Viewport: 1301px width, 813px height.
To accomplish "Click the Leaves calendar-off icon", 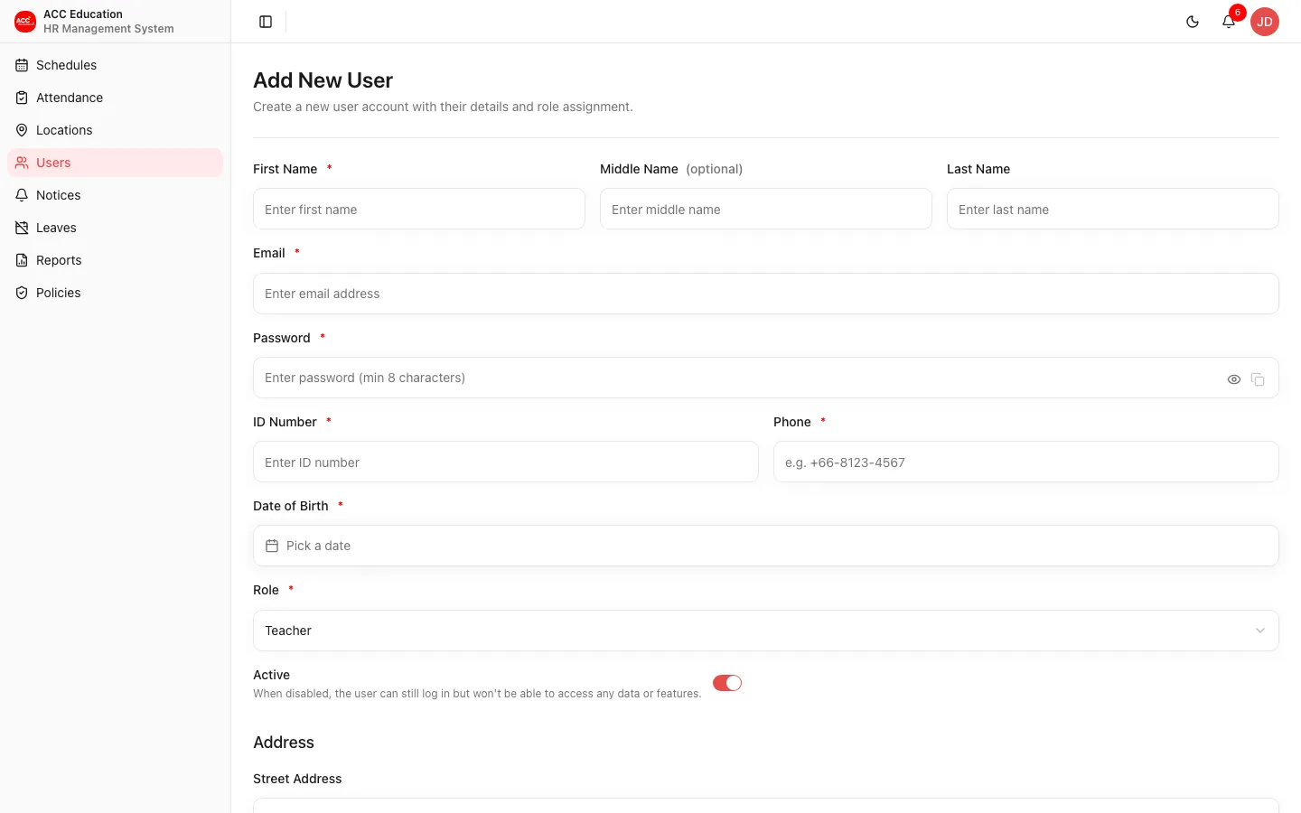I will pos(22,228).
